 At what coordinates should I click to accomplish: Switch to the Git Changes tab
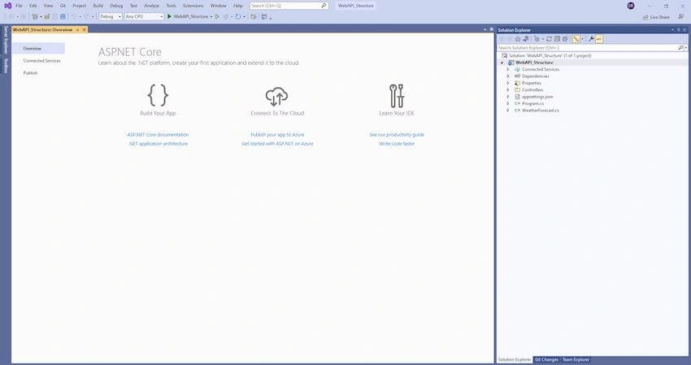(546, 359)
